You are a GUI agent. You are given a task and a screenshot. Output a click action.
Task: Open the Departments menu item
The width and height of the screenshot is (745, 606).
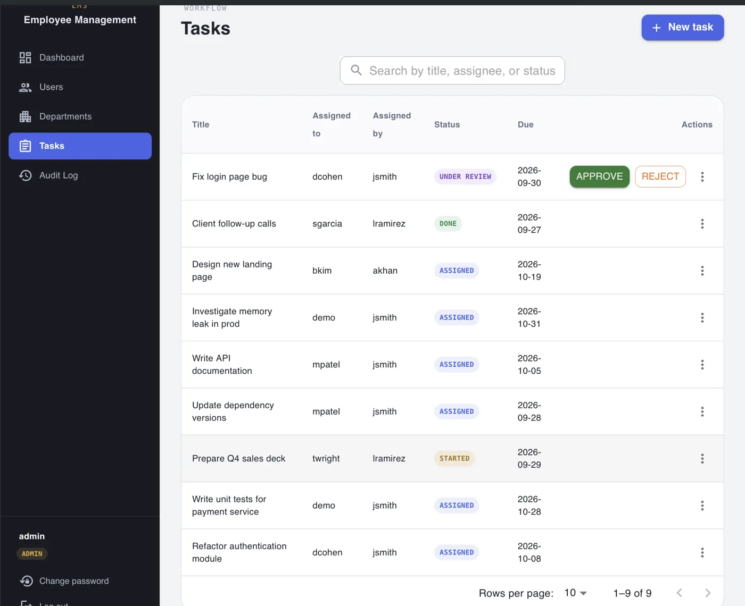coord(80,116)
